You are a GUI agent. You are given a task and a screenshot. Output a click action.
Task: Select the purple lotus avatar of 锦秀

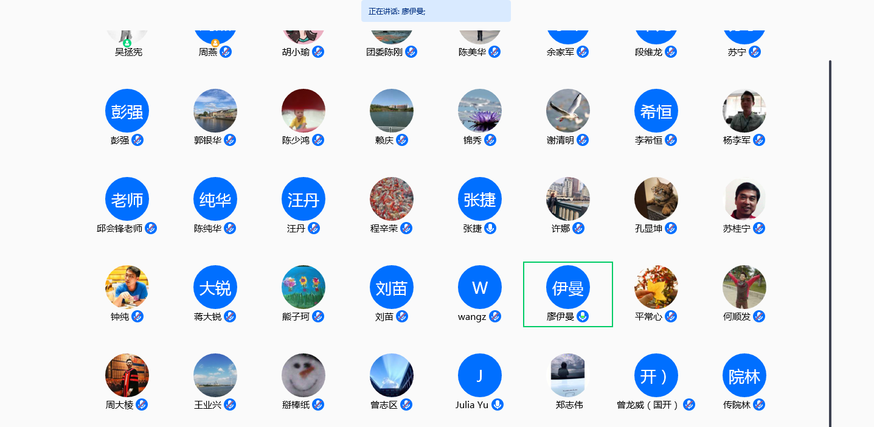point(480,111)
